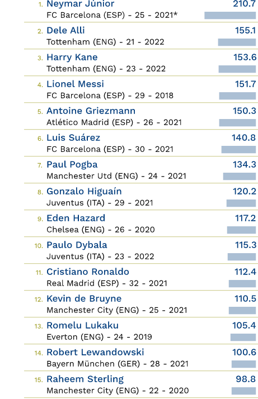Click the value bar under 210.7

230,15
